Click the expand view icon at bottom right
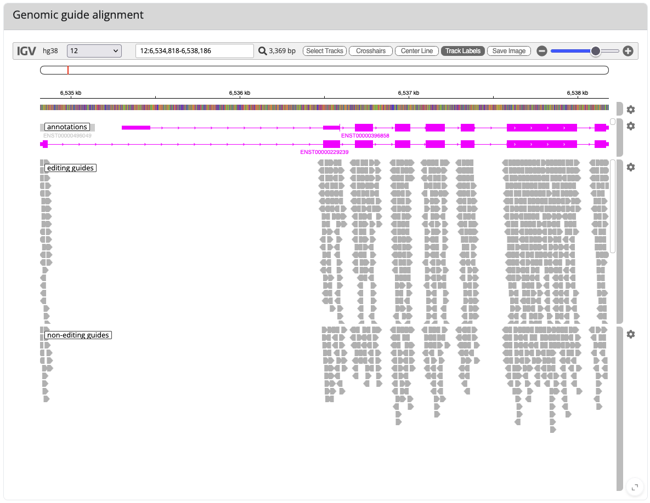Image resolution: width=650 pixels, height=503 pixels. click(x=634, y=487)
